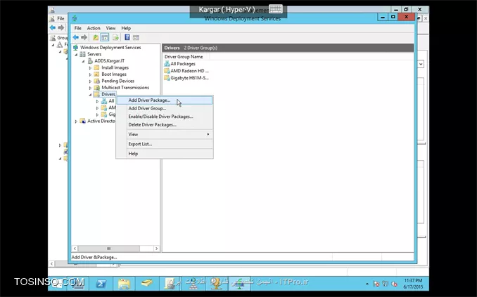This screenshot has width=477, height=297.
Task: Collapse the Servers tree node
Action: (76, 54)
